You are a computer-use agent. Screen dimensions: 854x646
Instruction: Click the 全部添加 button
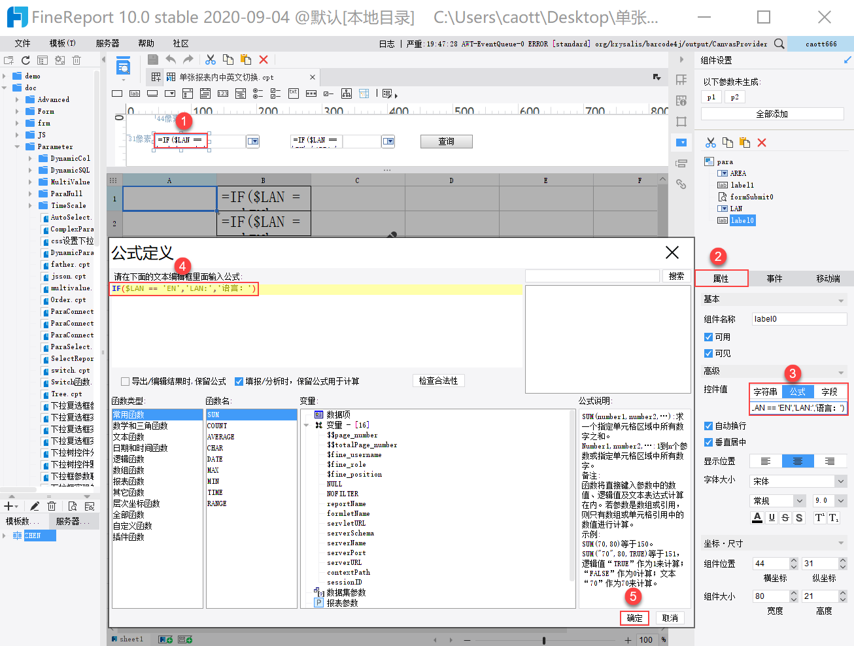pyautogui.click(x=772, y=114)
